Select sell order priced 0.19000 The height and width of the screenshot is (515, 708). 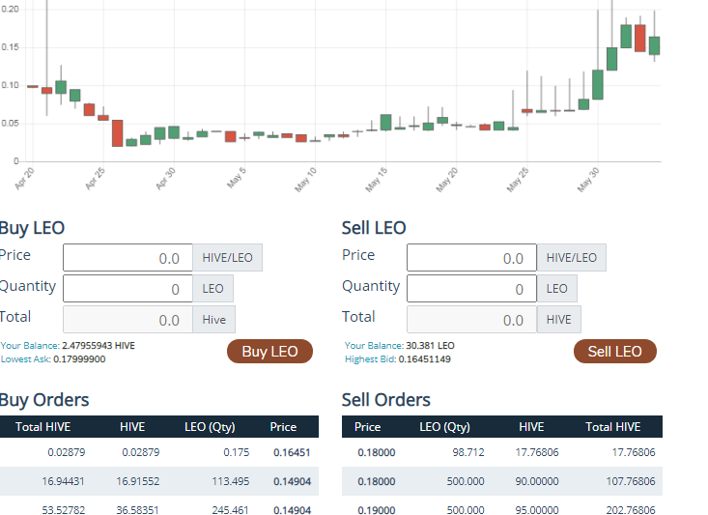coord(502,507)
